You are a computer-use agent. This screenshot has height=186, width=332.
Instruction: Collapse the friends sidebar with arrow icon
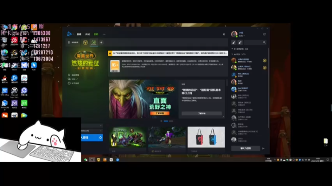(264, 148)
